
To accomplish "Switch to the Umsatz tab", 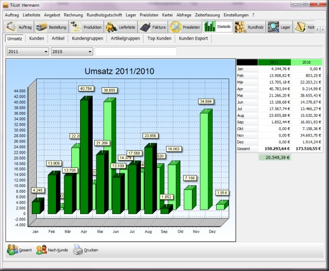I will (15, 38).
